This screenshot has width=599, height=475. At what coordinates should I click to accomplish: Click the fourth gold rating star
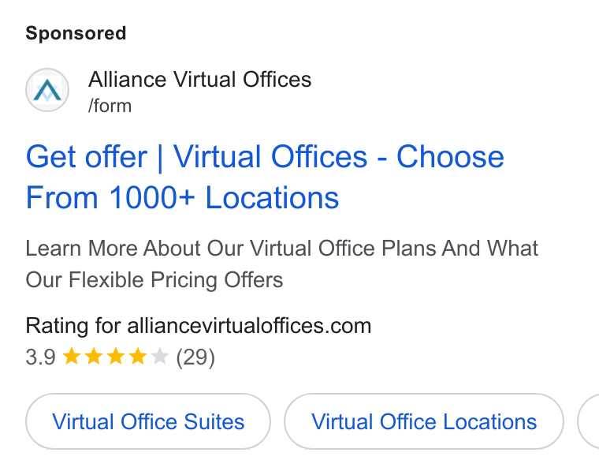click(138, 357)
